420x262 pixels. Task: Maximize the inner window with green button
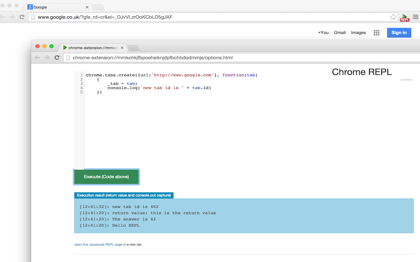[x=51, y=47]
